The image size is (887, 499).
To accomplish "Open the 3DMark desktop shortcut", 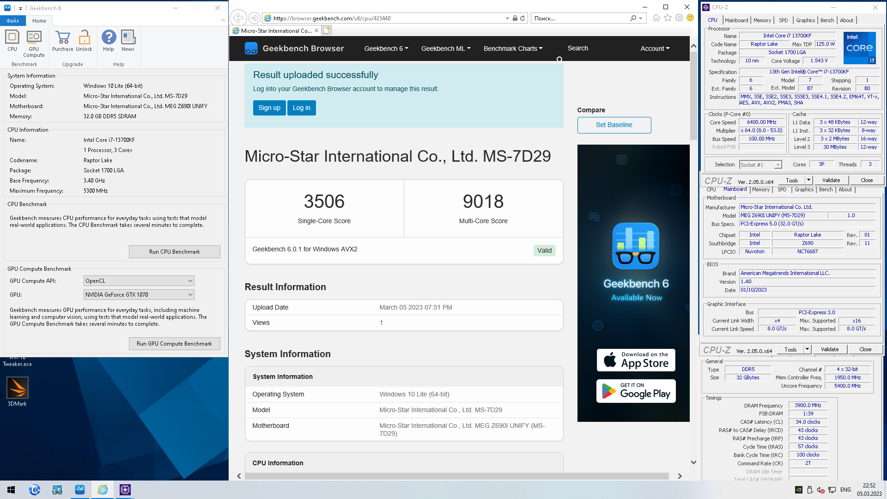I will [18, 391].
